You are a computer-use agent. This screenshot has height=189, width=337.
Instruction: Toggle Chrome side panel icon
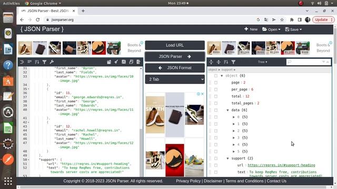[300, 20]
